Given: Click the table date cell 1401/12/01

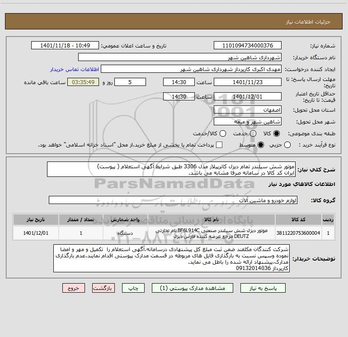Looking at the screenshot, I should click(36, 233).
